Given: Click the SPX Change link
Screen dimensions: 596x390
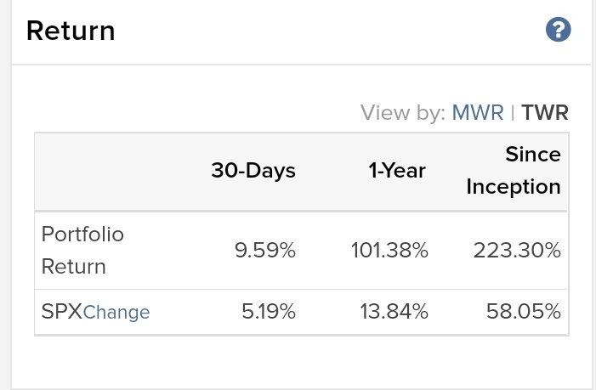Looking at the screenshot, I should click(116, 312).
